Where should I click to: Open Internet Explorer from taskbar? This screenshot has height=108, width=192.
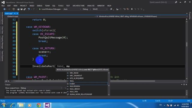pos(13,105)
